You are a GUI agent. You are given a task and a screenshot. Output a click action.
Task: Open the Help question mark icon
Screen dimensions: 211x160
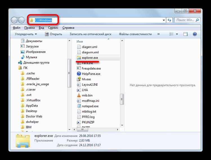[194, 34]
